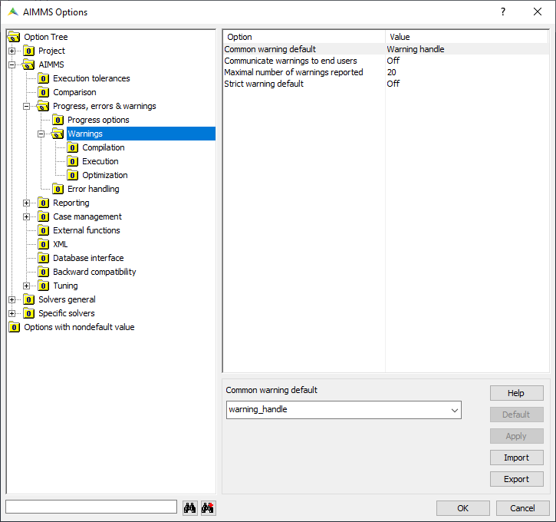The width and height of the screenshot is (556, 522).
Task: Click the Solvers general folder icon
Action: tap(28, 300)
